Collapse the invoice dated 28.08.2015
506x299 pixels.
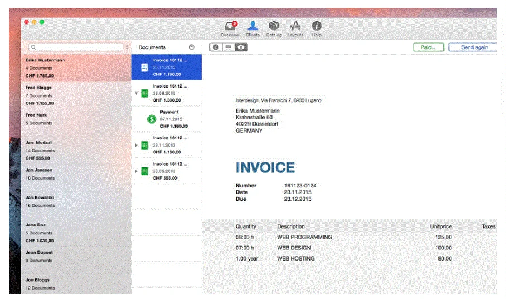136,93
